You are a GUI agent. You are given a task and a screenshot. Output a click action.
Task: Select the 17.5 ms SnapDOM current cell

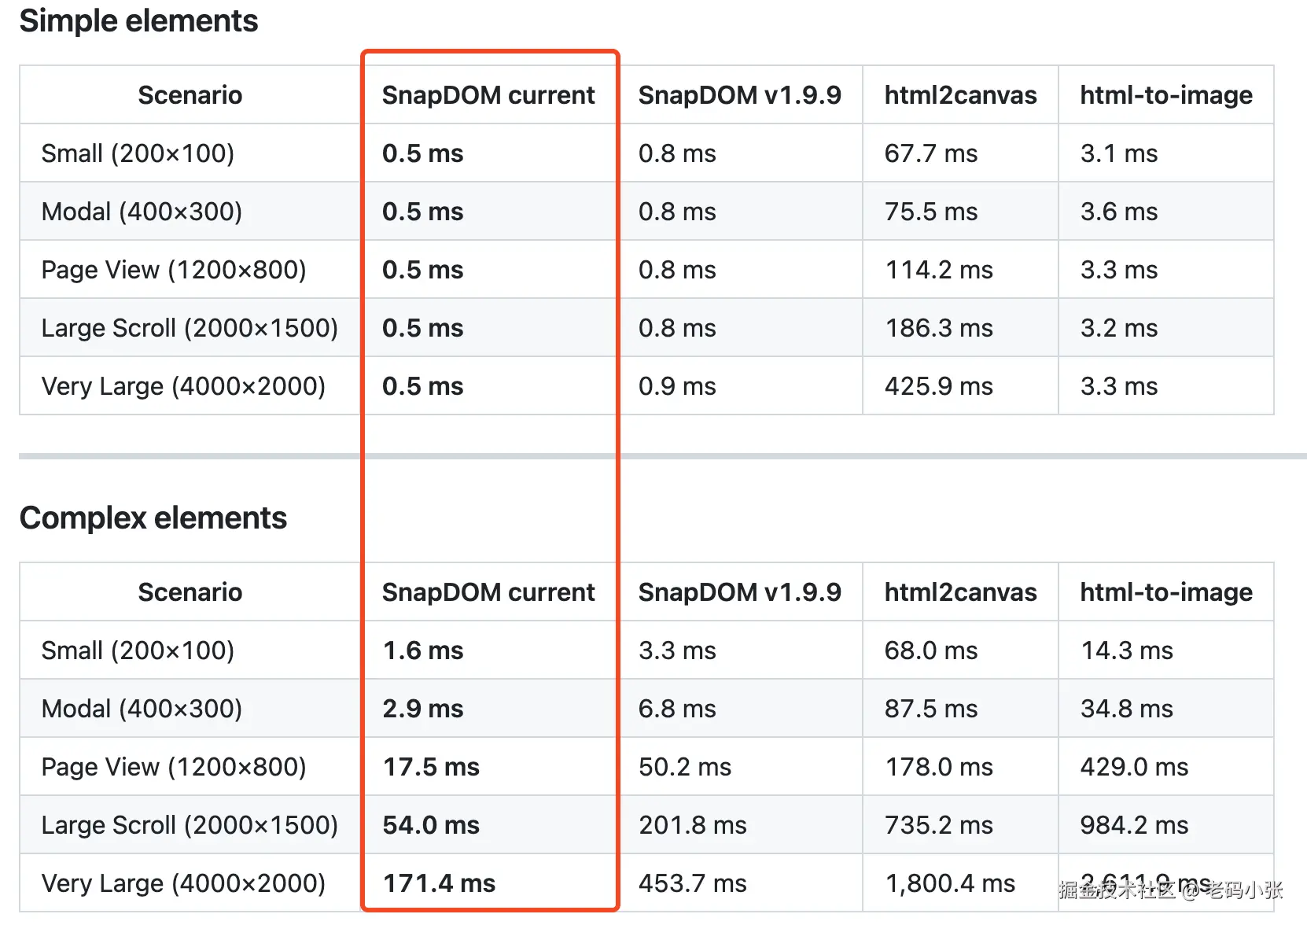tap(431, 767)
